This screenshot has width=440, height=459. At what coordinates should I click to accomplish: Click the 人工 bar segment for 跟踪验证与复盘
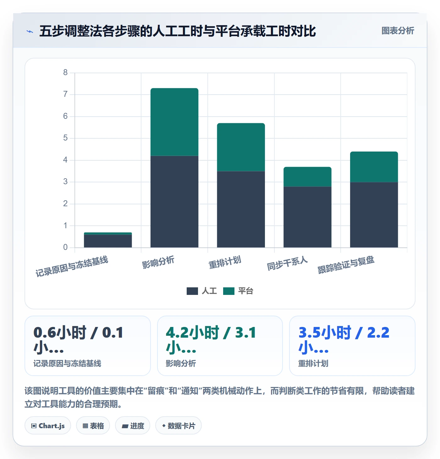coord(374,215)
